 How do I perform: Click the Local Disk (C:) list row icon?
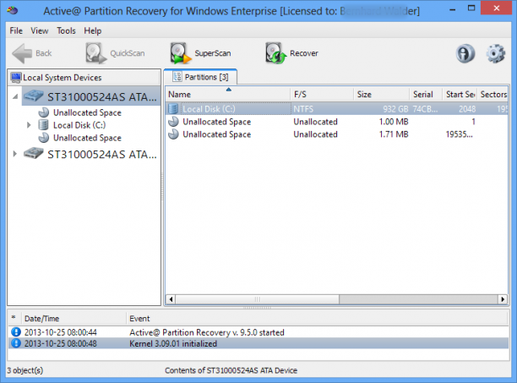tap(173, 109)
